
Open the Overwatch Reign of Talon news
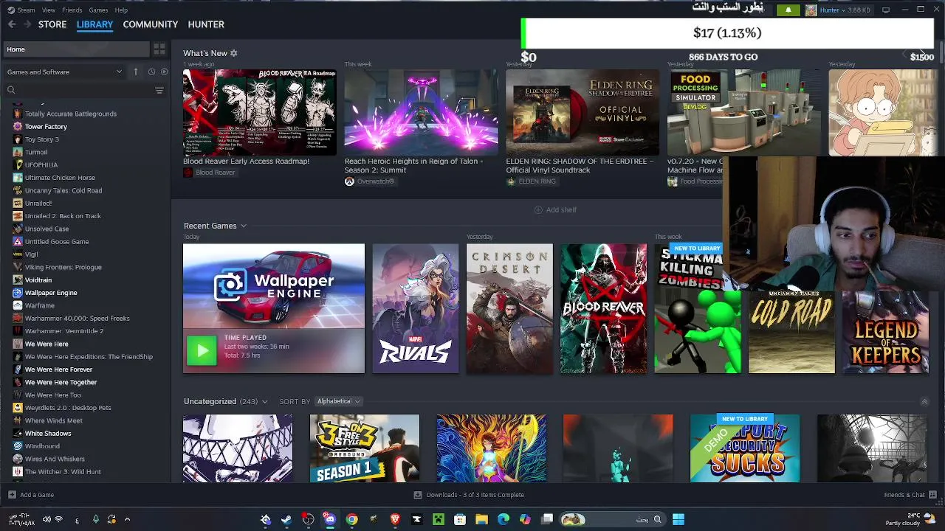(x=421, y=112)
